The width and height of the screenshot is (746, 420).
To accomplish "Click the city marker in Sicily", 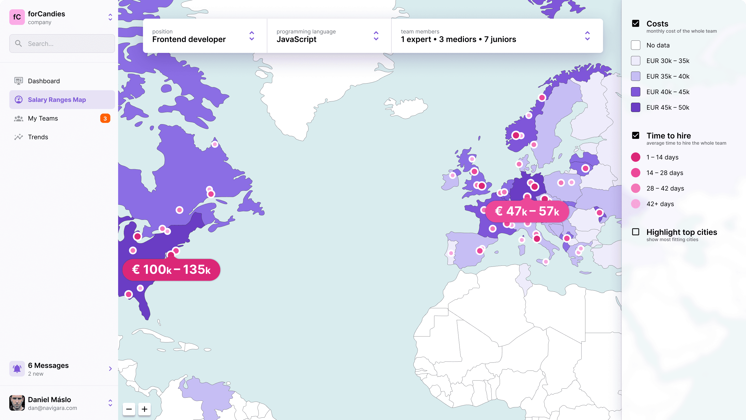I will coord(546,262).
